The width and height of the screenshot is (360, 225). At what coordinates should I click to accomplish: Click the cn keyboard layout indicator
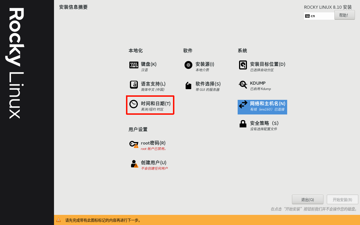[319, 16]
